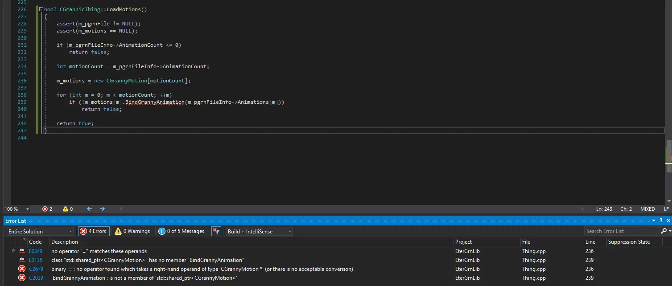672x286 pixels.
Task: Click the editor warning count indicator
Action: [x=68, y=209]
